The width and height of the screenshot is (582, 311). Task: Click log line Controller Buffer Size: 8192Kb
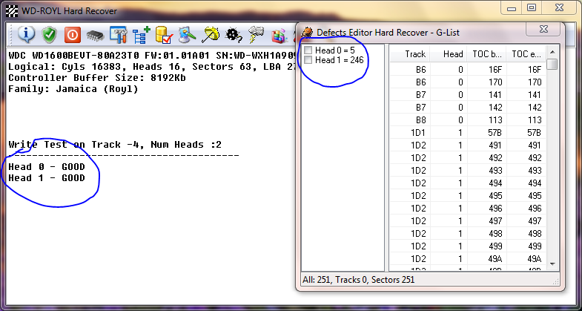point(97,78)
